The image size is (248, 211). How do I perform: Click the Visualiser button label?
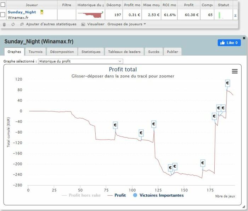click(x=96, y=24)
